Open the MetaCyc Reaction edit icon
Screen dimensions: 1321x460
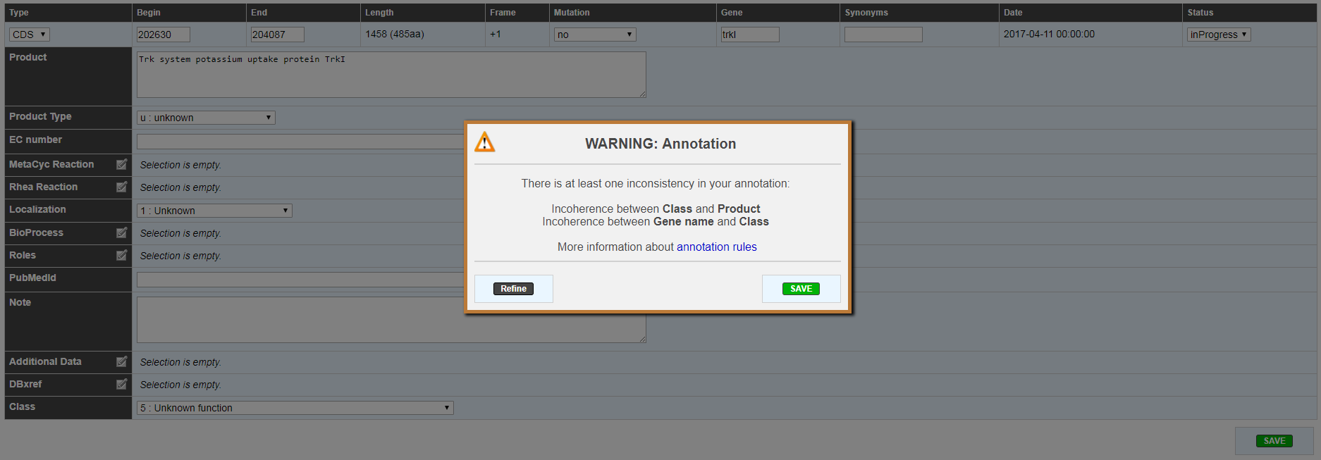tap(121, 164)
